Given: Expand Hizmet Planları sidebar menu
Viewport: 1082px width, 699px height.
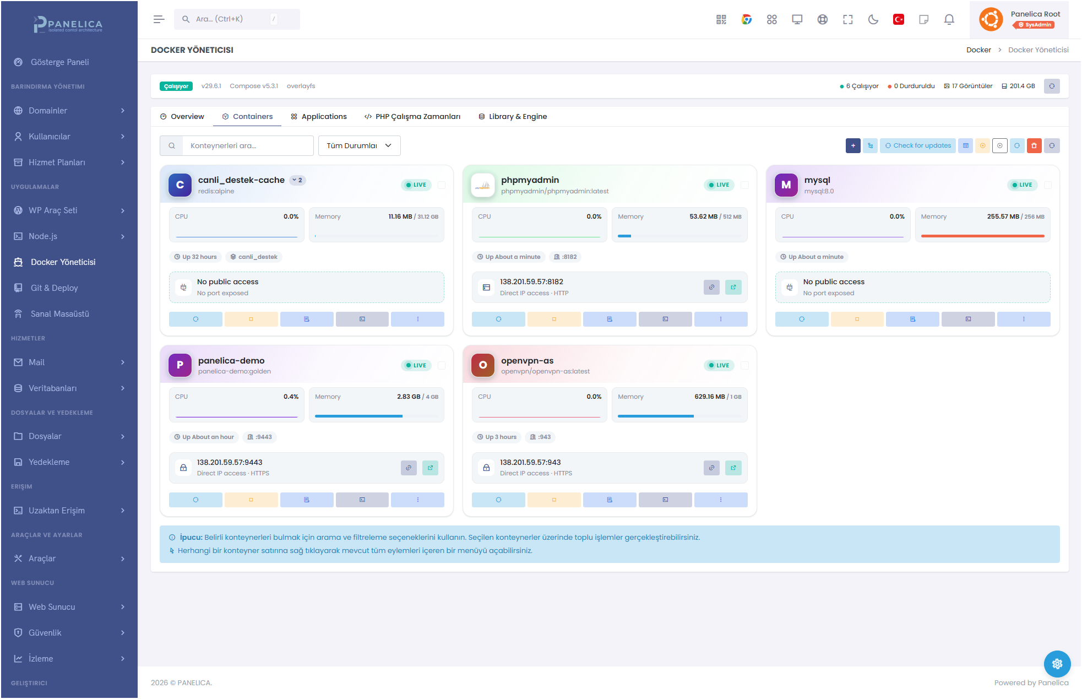Looking at the screenshot, I should tap(69, 162).
